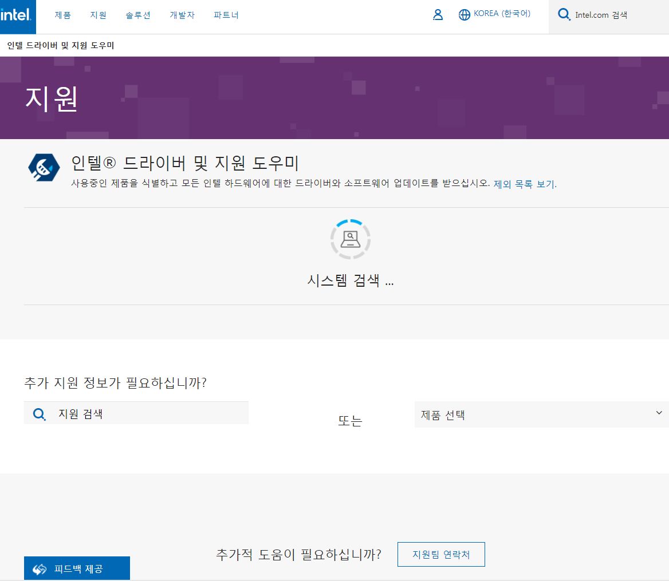The height and width of the screenshot is (581, 669).
Task: Open the 제외 목록 보기 link
Action: [525, 184]
